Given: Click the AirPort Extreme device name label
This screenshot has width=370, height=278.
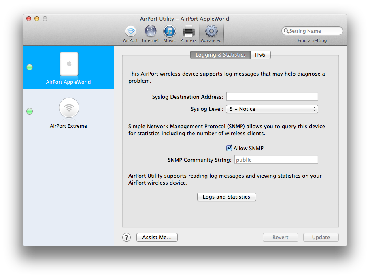Looking at the screenshot, I should (x=68, y=126).
